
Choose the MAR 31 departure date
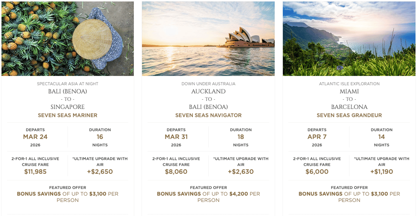pos(176,137)
